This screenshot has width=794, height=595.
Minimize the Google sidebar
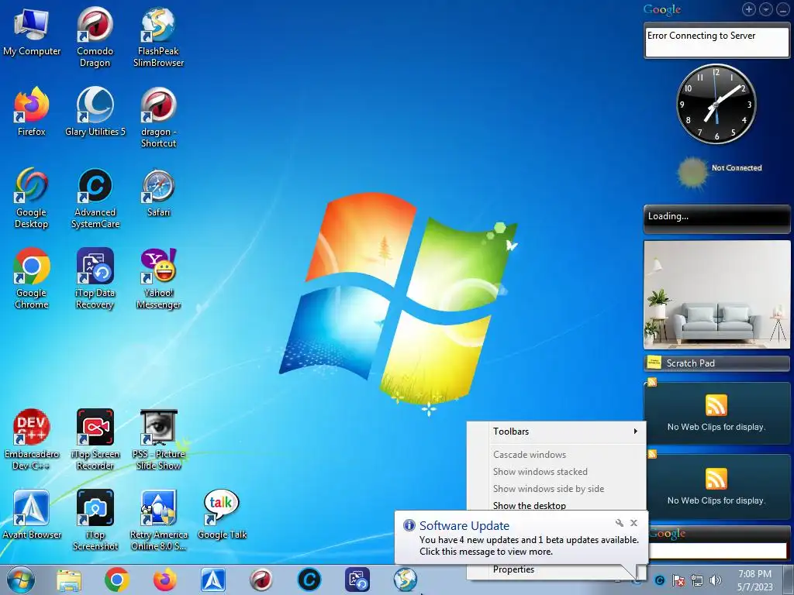[783, 9]
